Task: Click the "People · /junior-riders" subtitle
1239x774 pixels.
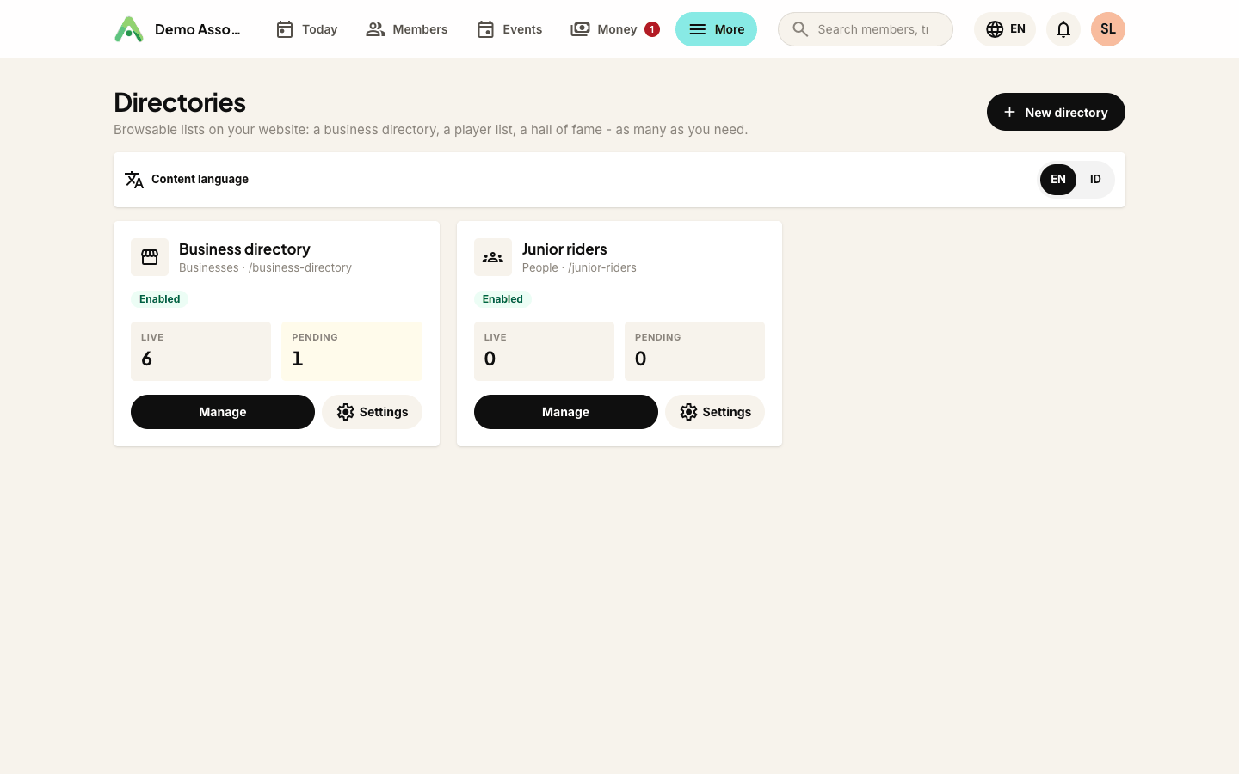Action: 579,268
